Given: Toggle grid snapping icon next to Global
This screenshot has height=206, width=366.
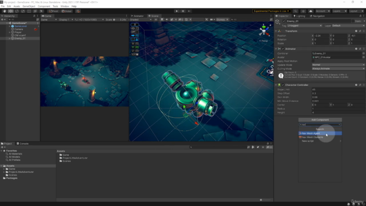Looking at the screenshot, I should pos(78,11).
